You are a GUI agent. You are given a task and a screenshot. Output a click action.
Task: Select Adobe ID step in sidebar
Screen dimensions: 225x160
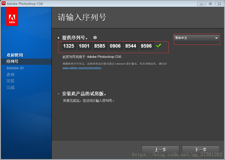15,68
